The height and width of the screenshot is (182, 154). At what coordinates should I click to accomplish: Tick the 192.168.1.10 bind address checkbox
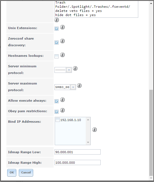tap(58, 120)
